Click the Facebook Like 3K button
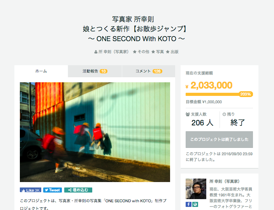Image resolution: width=274 pixels, height=210 pixels. tap(30, 190)
